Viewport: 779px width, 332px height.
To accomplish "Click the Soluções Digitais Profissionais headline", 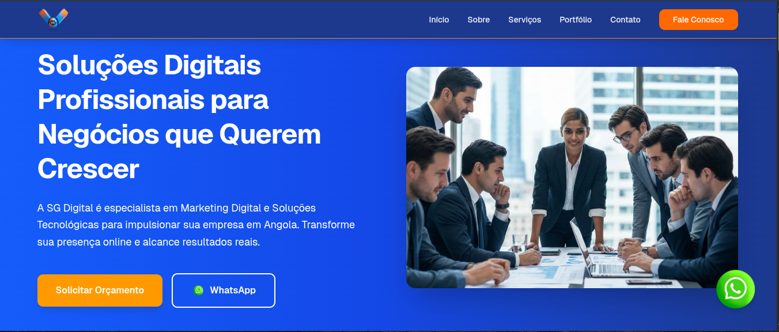I will click(179, 117).
